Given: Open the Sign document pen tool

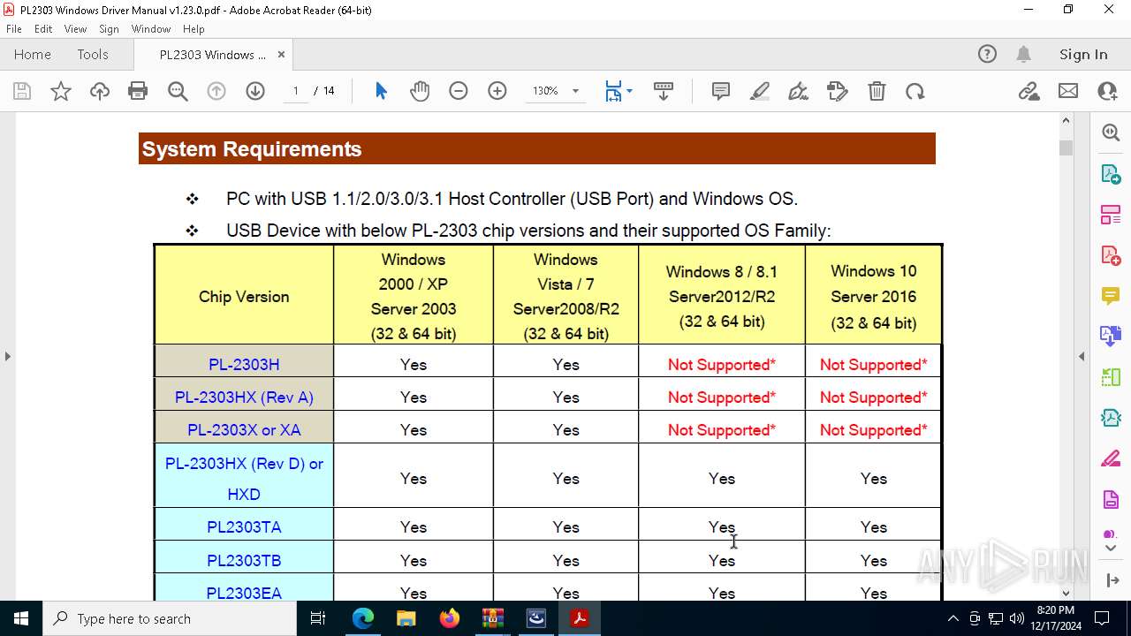Looking at the screenshot, I should tap(799, 91).
